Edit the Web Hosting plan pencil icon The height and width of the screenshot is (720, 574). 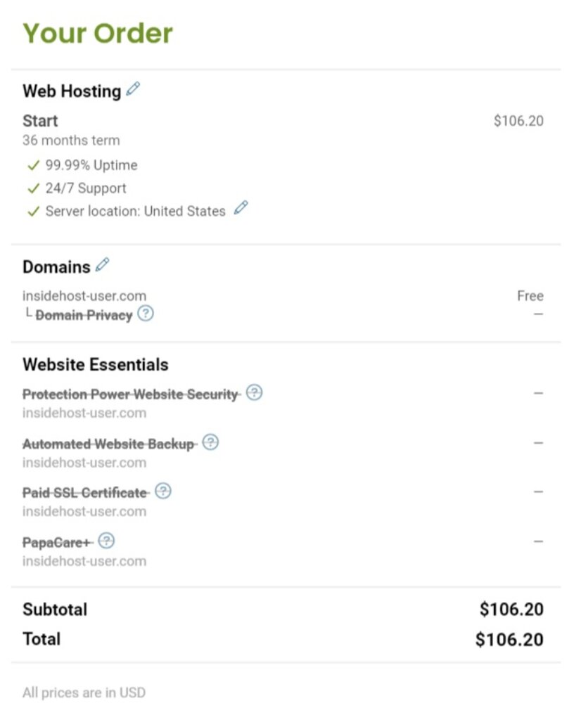coord(133,89)
